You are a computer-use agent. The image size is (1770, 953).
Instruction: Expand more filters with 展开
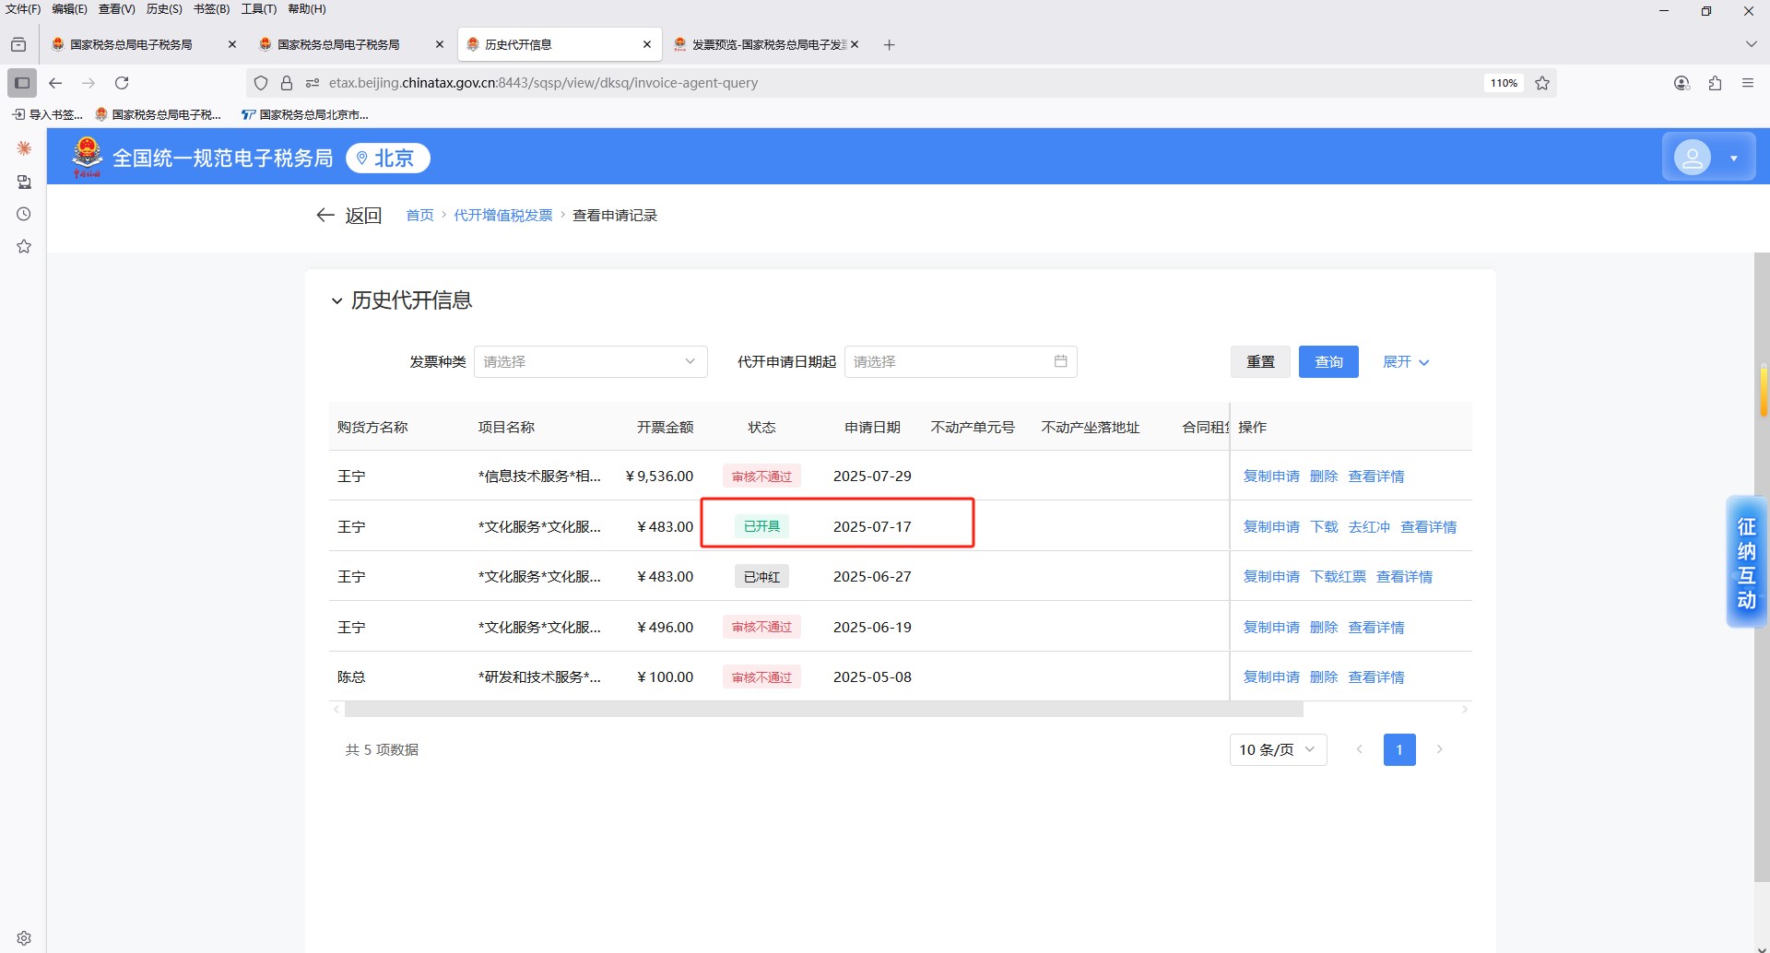point(1405,362)
